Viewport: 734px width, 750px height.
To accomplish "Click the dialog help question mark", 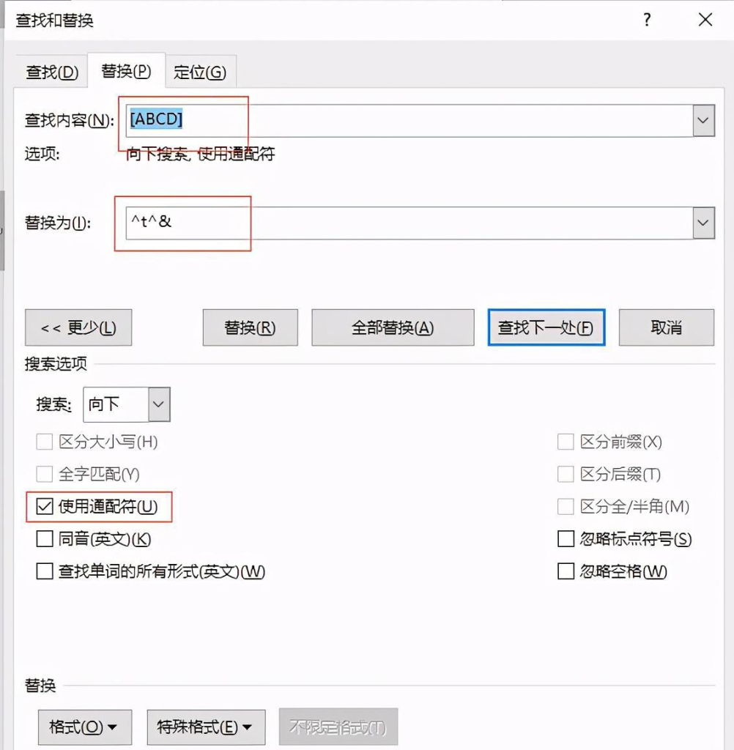I will coord(647,21).
